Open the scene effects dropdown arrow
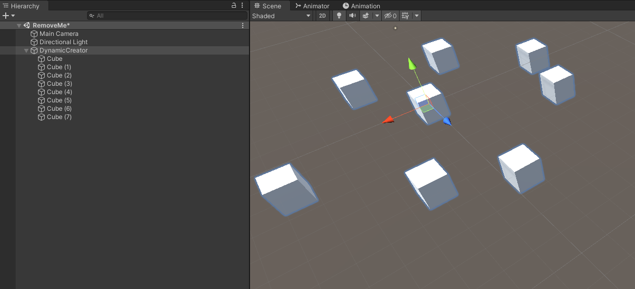 pos(377,16)
